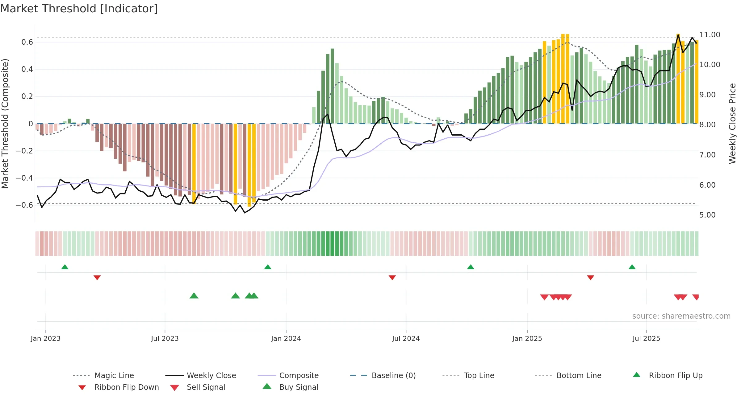Click the chart title Market Threshold [Indicator]
Image resolution: width=741 pixels, height=416 pixels.
[x=79, y=9]
